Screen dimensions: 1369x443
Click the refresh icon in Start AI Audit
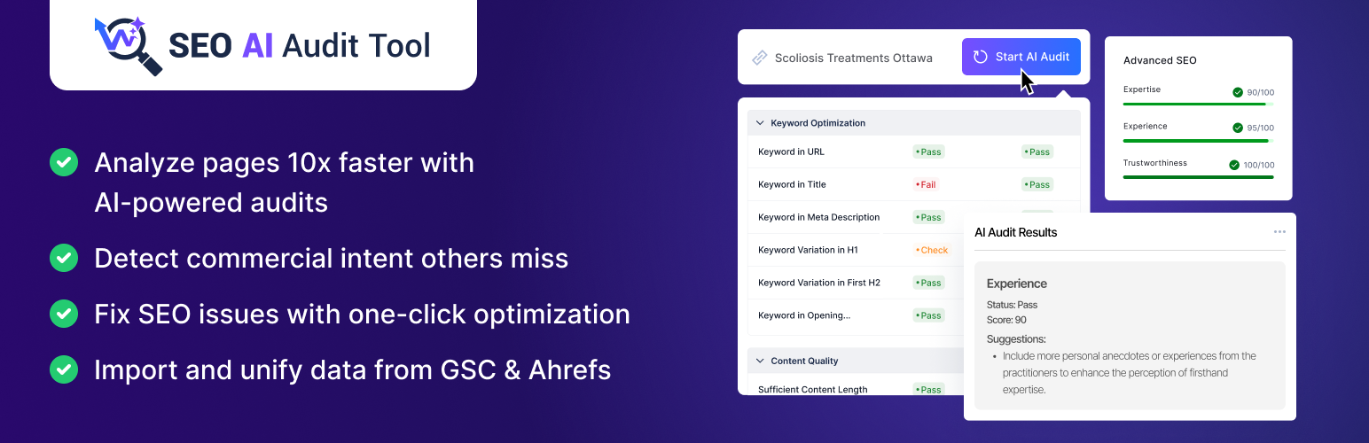[x=981, y=57]
